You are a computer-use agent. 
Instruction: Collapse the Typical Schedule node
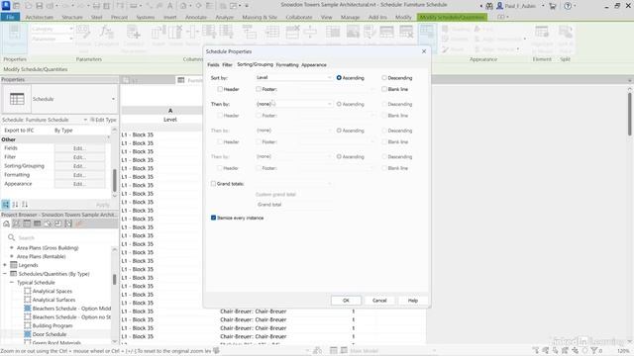click(x=12, y=282)
